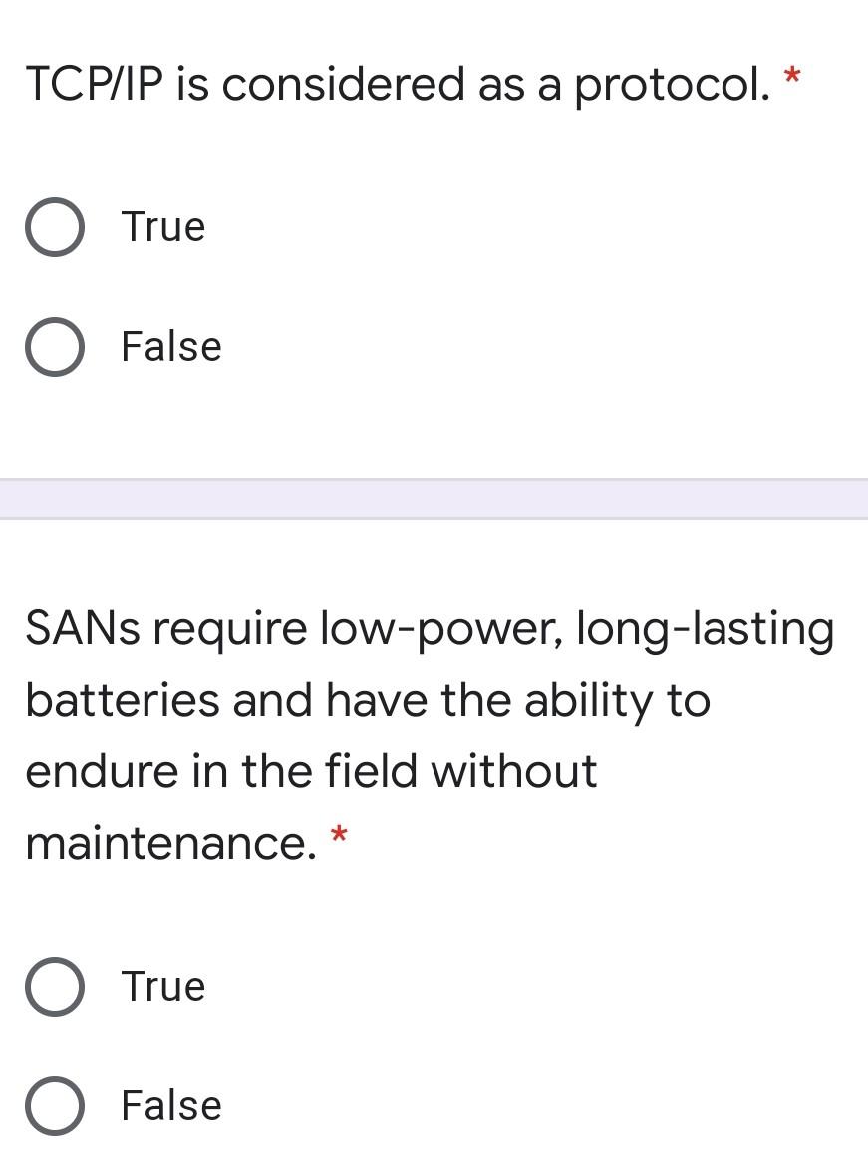Select True for the SANs batteries question
868x1168 pixels.
pyautogui.click(x=55, y=986)
